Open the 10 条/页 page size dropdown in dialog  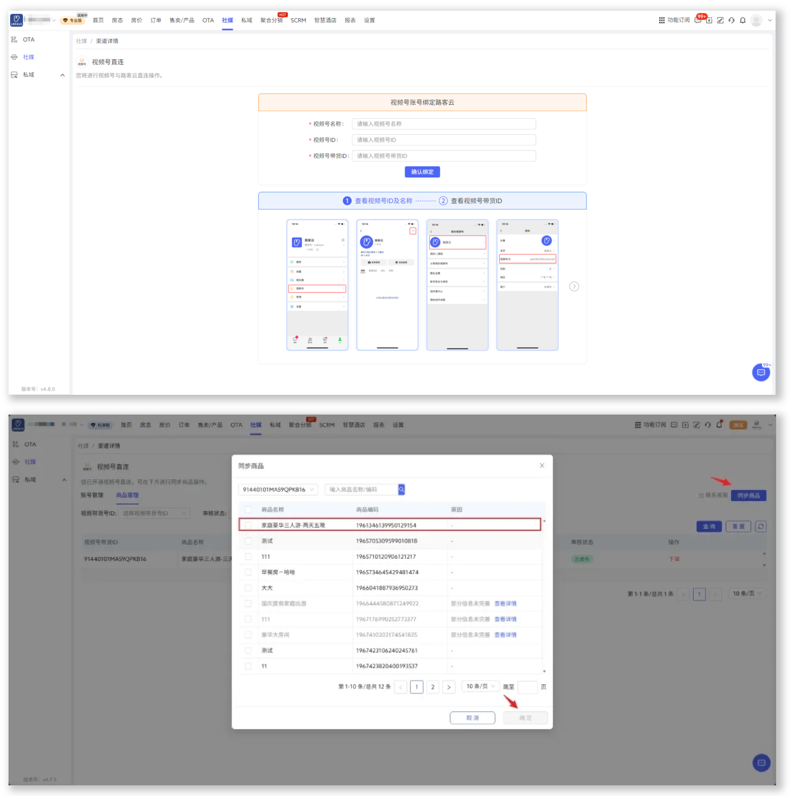[479, 686]
